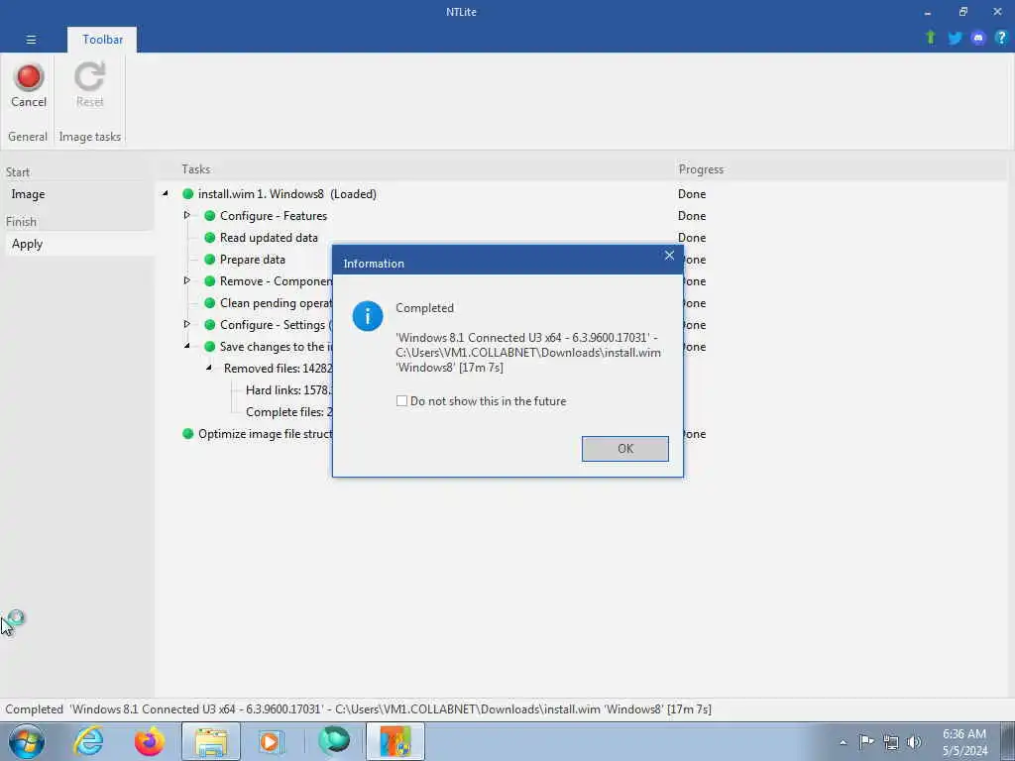Click the Reset arrow icon
Screen dimensions: 1015x761
click(x=89, y=77)
